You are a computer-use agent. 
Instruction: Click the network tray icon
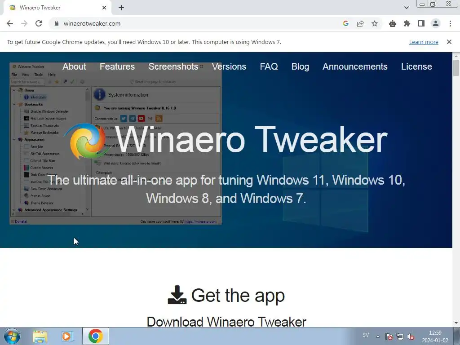click(x=399, y=336)
